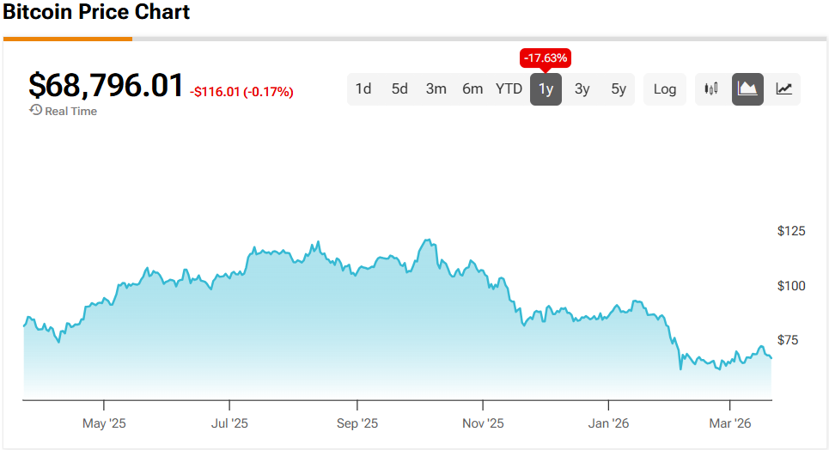Click the Jul '25 axis marker
The height and width of the screenshot is (450, 829).
point(229,423)
